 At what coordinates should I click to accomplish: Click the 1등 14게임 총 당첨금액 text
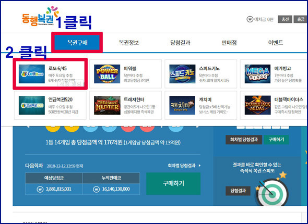tap(113, 142)
